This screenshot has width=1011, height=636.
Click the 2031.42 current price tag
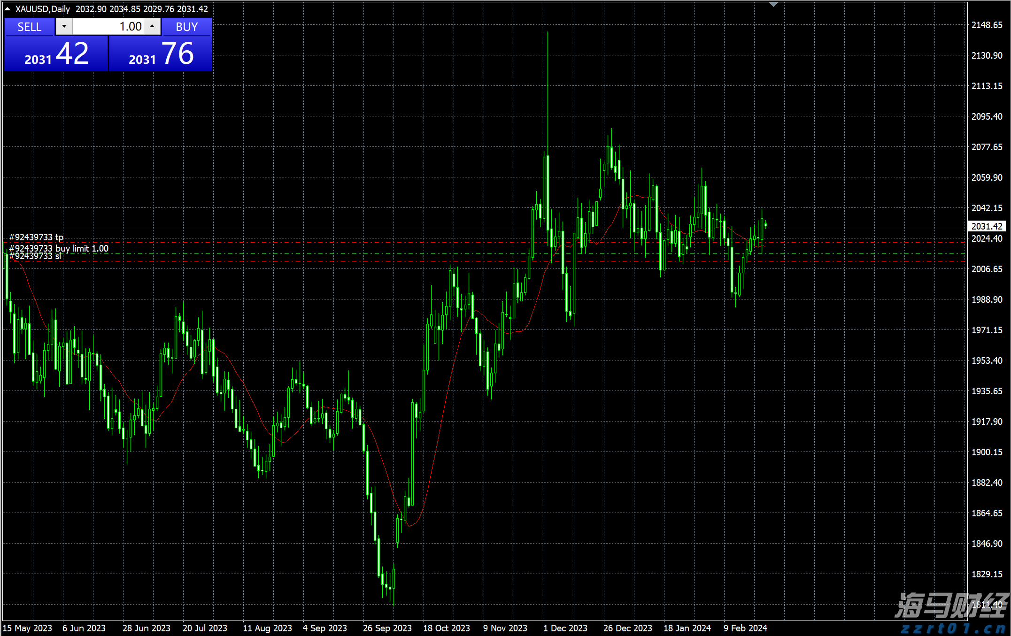click(x=987, y=226)
